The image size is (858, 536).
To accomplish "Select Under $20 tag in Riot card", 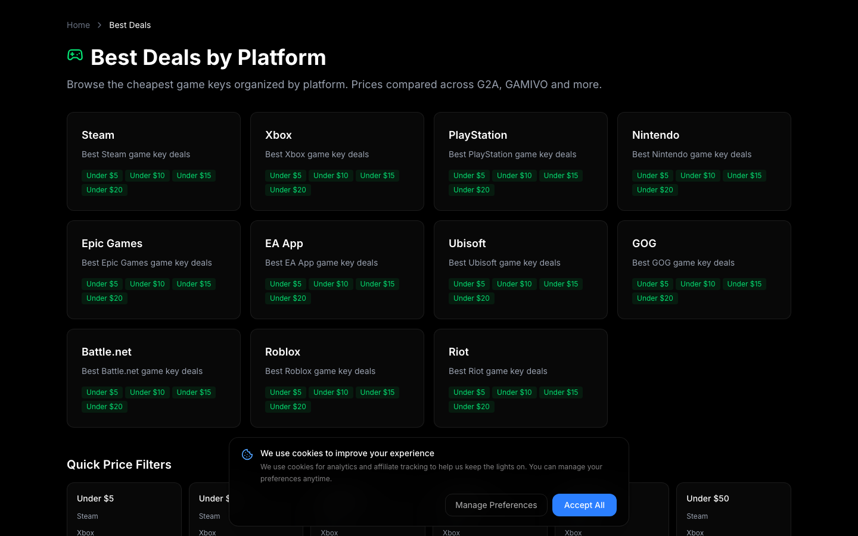I will [471, 407].
